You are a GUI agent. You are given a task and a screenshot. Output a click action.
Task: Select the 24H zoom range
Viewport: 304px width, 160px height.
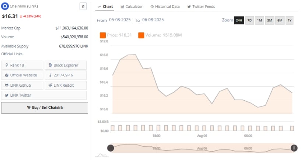[x=239, y=20]
